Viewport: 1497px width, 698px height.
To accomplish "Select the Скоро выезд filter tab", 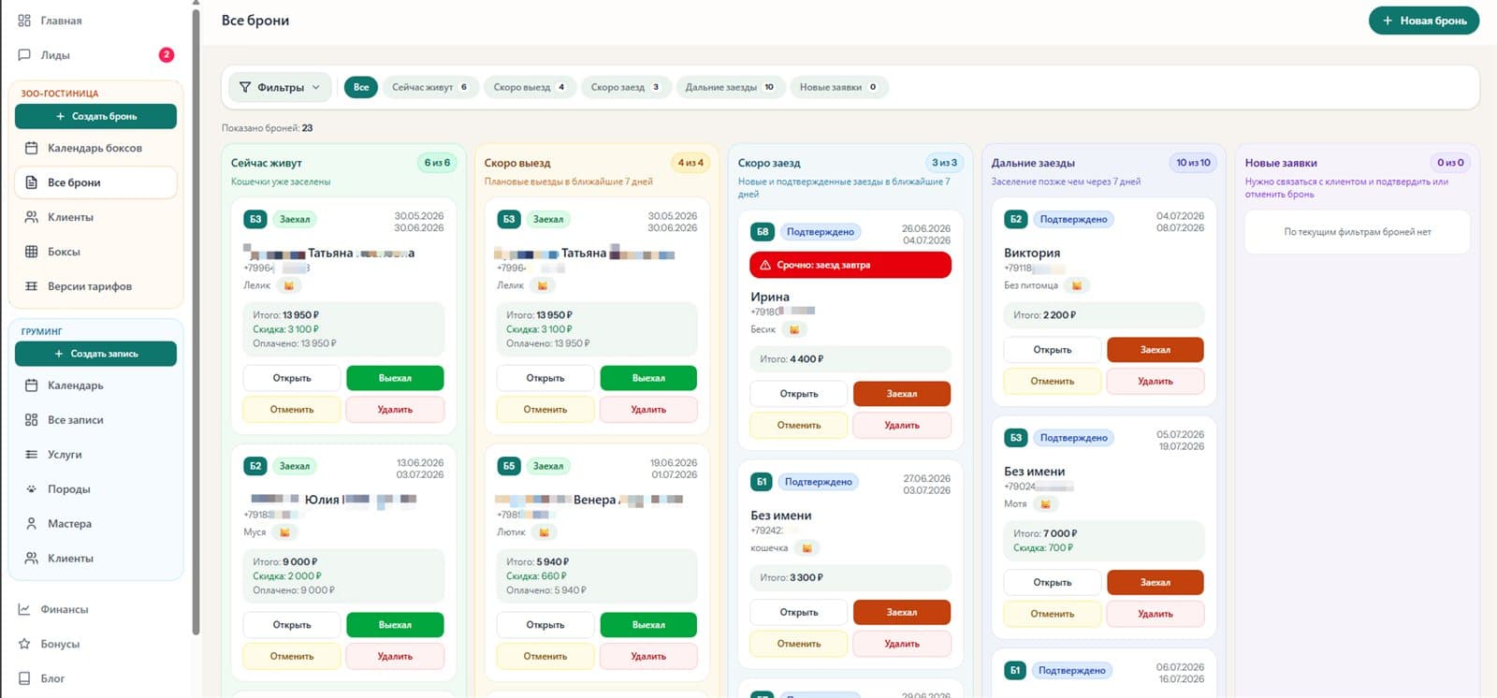I will (530, 87).
